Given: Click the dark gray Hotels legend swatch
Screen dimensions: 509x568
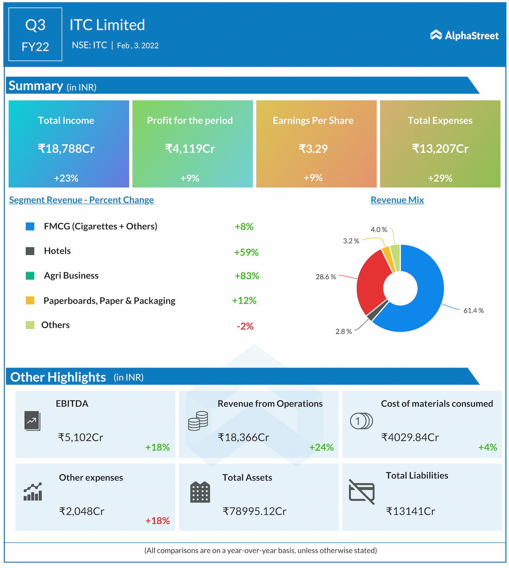Looking at the screenshot, I should 30,251.
